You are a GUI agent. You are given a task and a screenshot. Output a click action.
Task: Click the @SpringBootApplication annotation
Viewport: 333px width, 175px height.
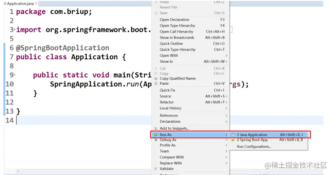coord(63,48)
